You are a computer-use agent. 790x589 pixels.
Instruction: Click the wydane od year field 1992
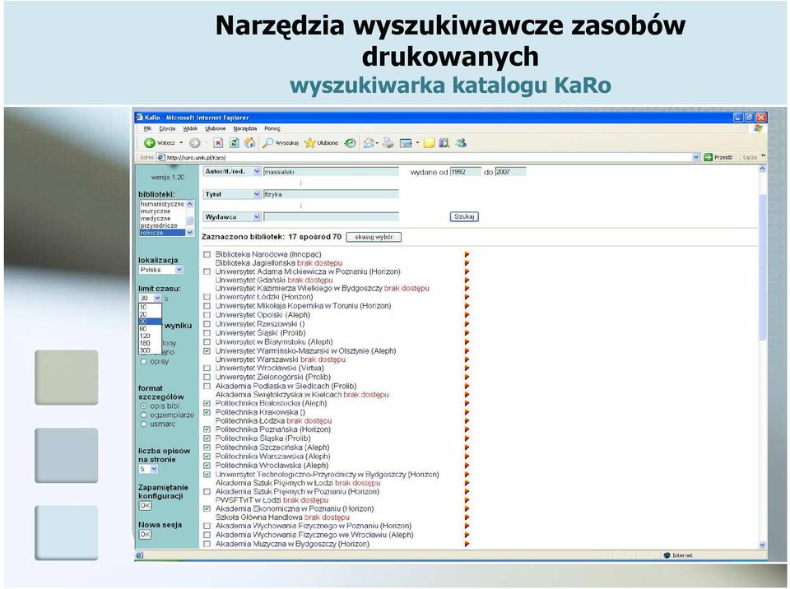tap(466, 172)
